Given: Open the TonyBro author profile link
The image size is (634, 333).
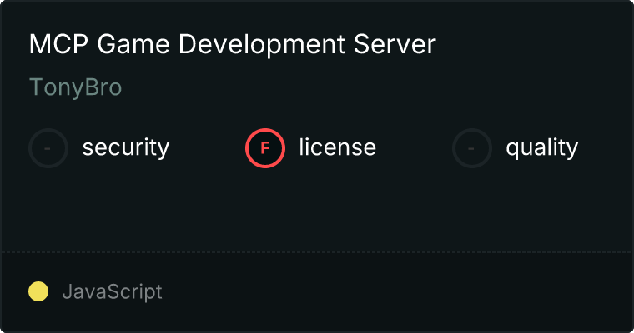Looking at the screenshot, I should point(75,87).
